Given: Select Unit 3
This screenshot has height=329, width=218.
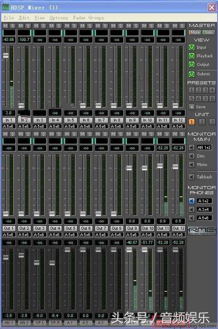Looking at the screenshot, I should [212, 122].
